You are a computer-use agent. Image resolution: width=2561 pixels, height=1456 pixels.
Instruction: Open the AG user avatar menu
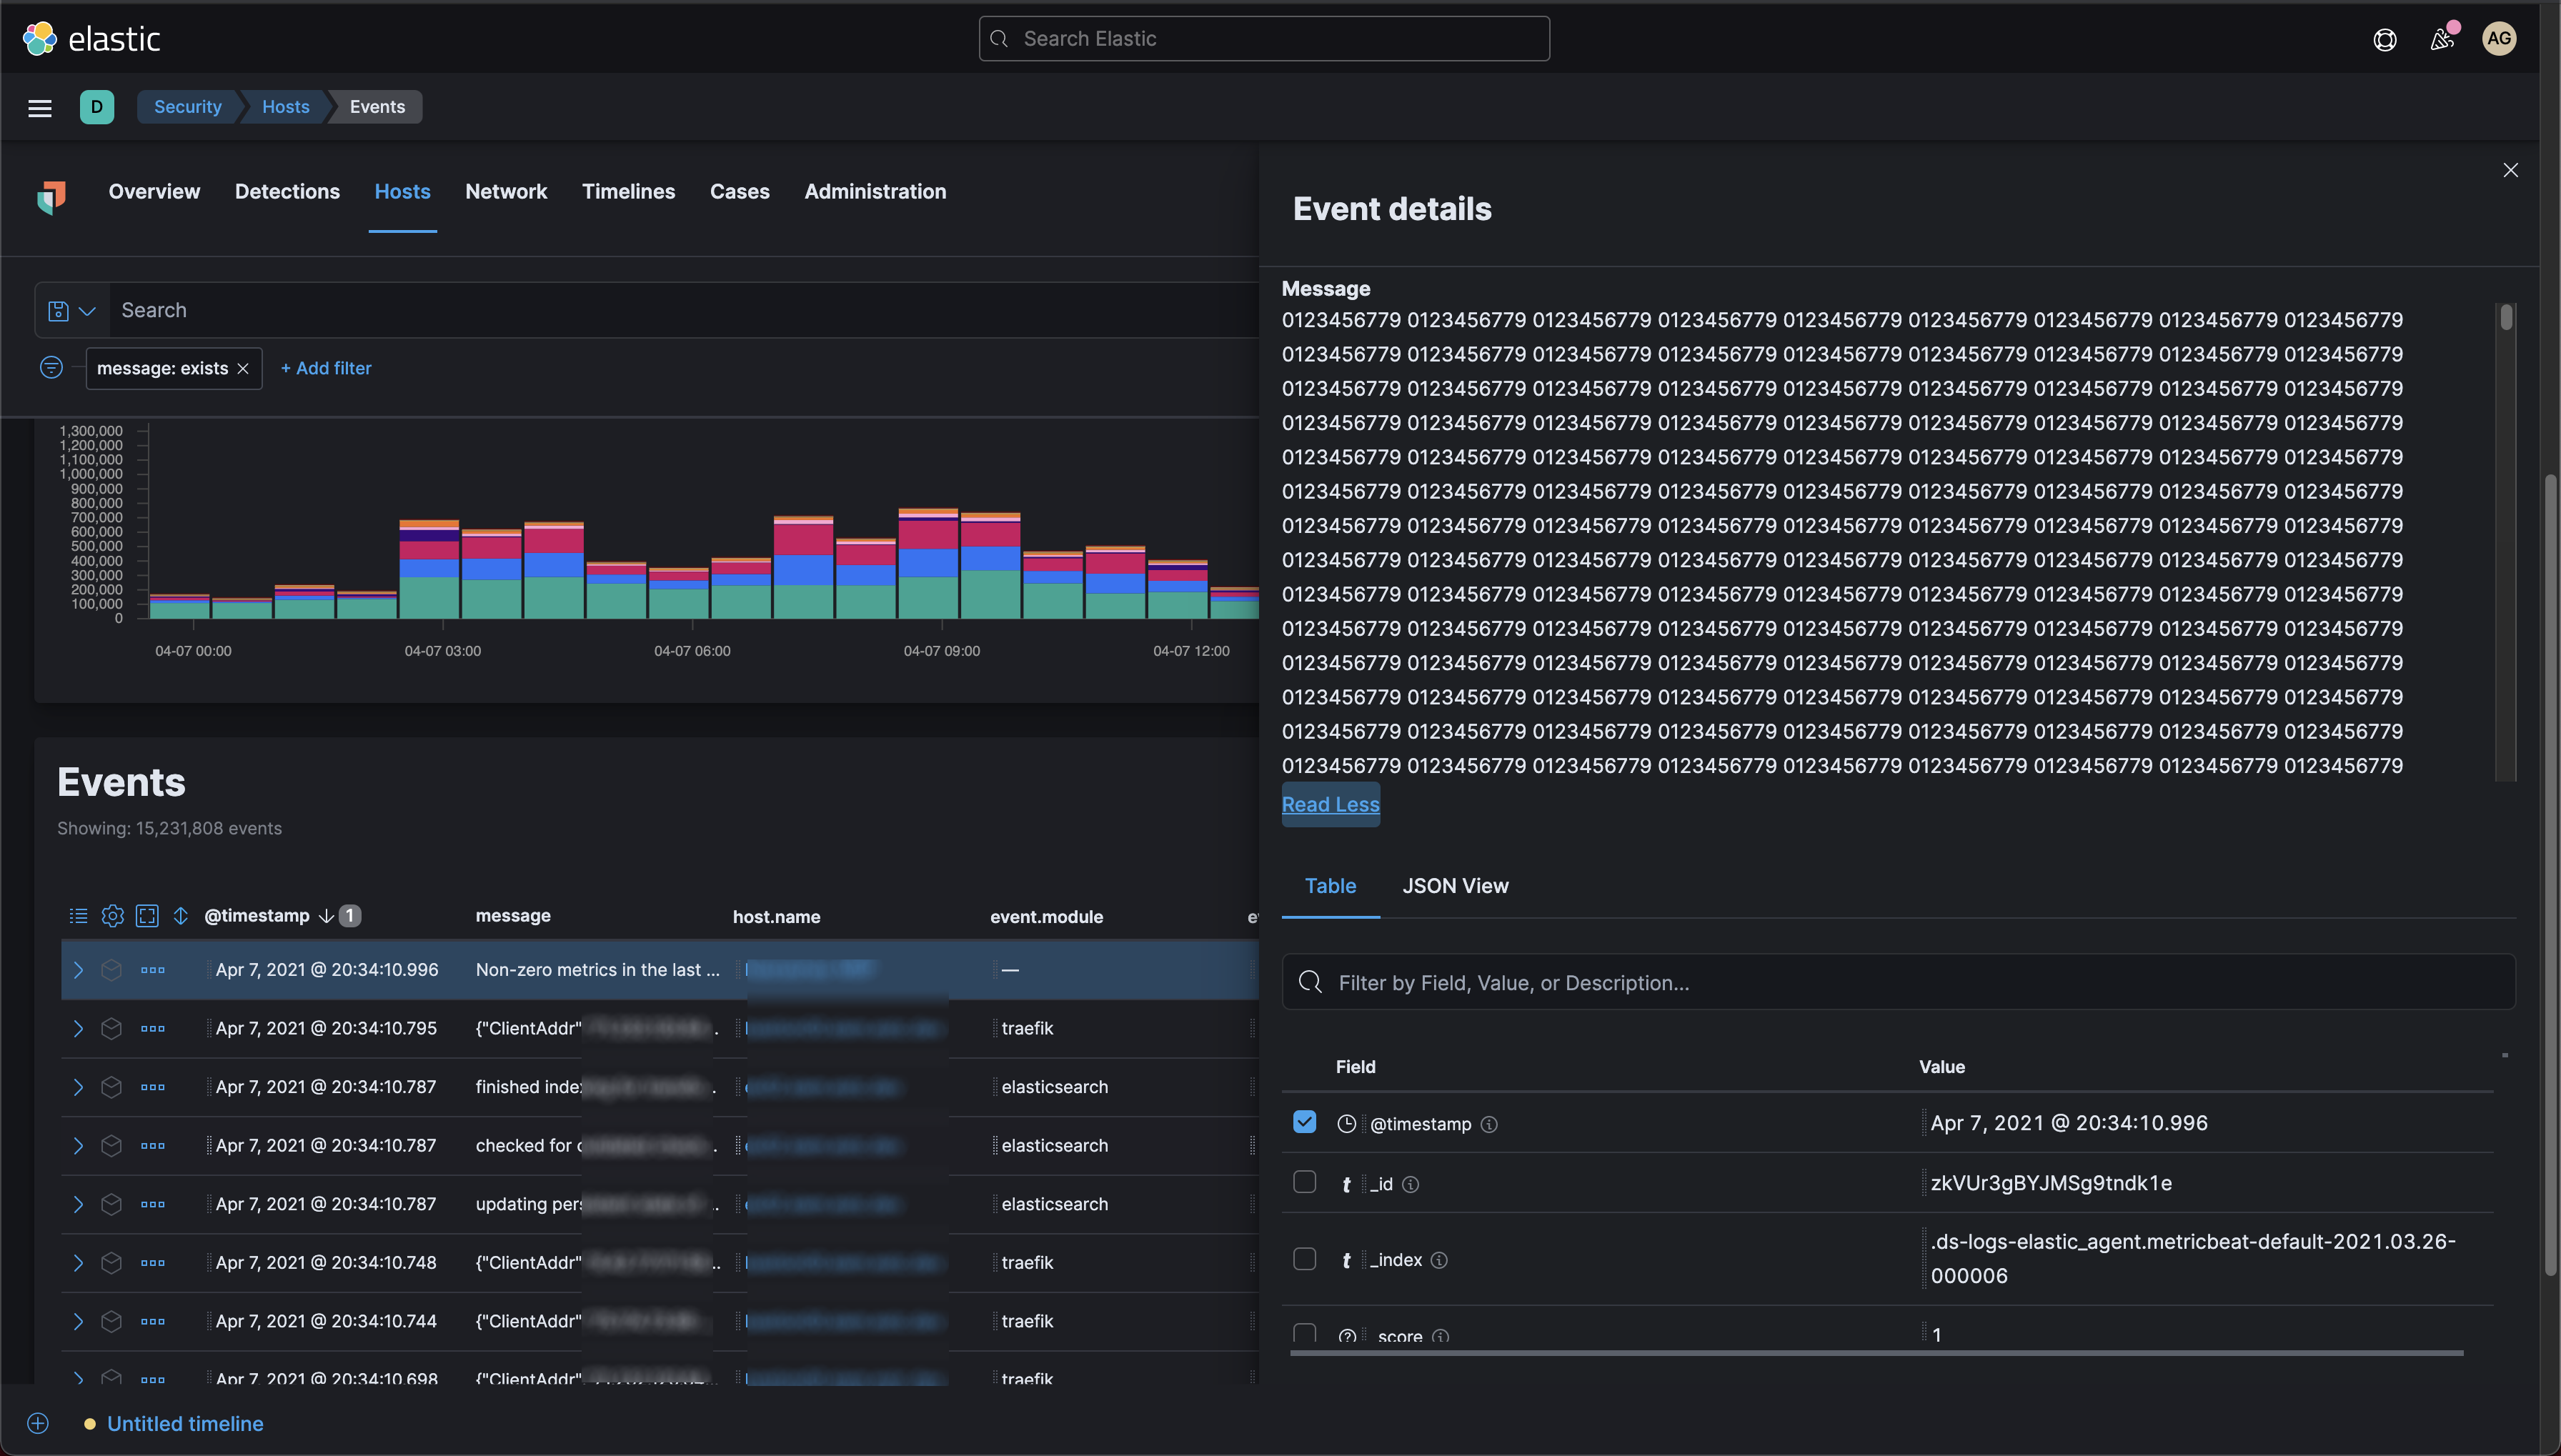coord(2499,39)
